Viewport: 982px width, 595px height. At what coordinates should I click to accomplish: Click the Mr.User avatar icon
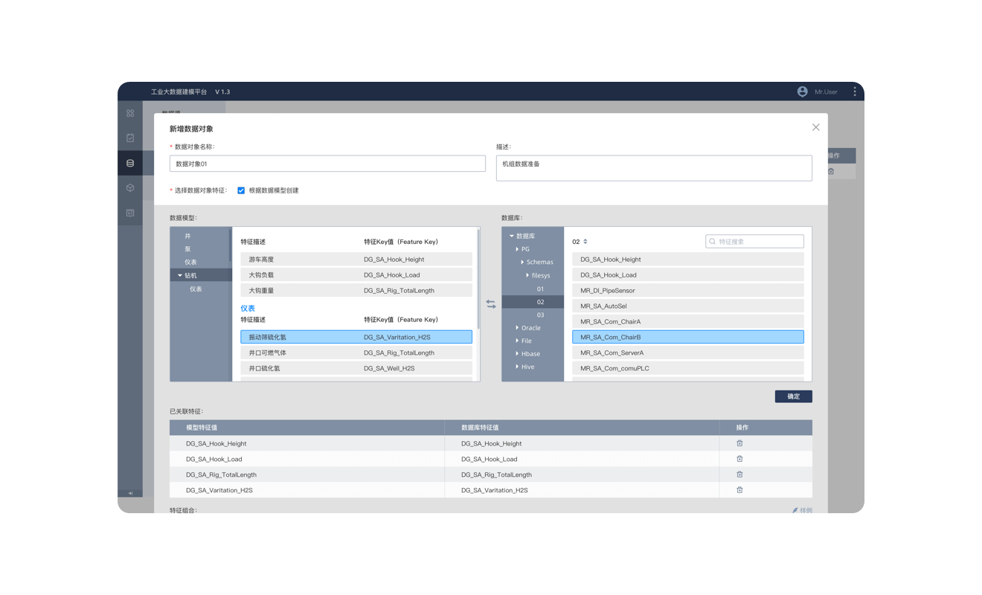pos(802,91)
